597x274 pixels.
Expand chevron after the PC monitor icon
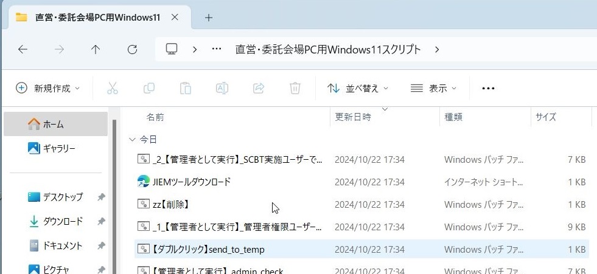tap(195, 49)
